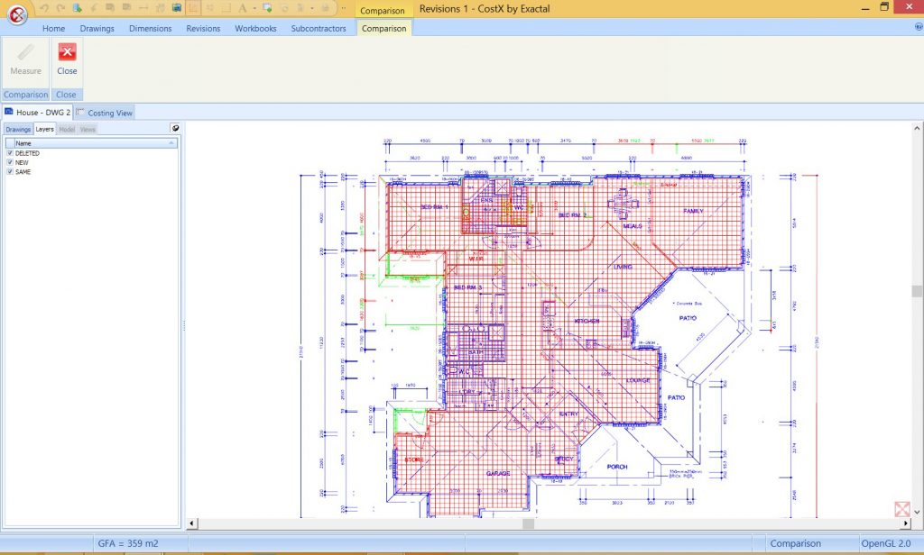
Task: Click the add drawing icon with green arrow
Action: click(x=78, y=8)
